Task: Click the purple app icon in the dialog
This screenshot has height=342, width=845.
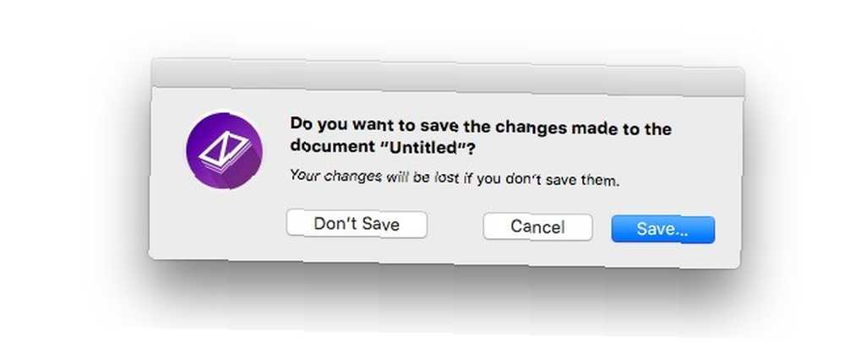Action: pos(224,151)
